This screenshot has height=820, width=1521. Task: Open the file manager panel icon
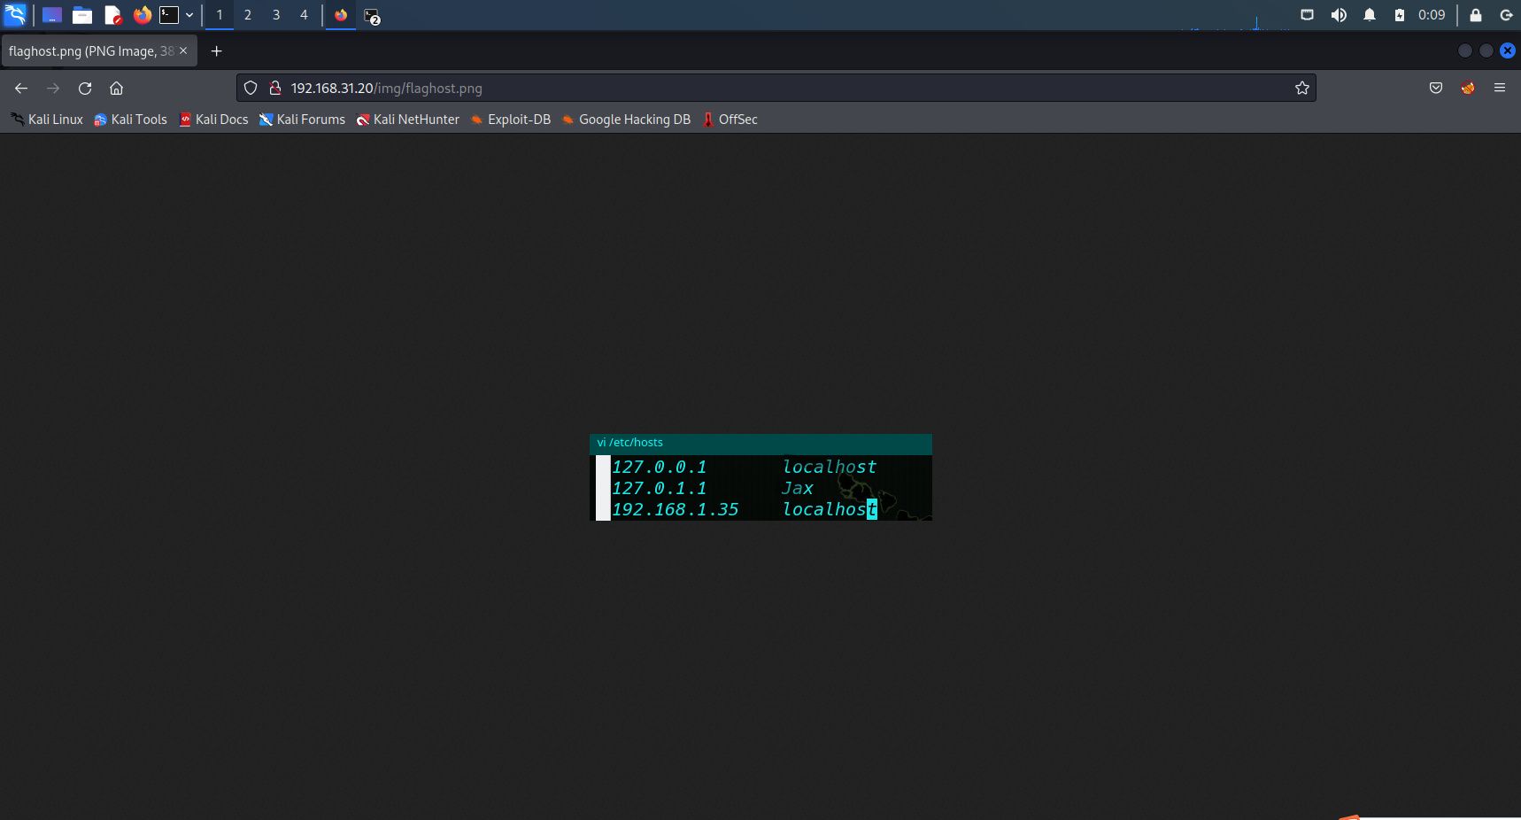[x=82, y=15]
